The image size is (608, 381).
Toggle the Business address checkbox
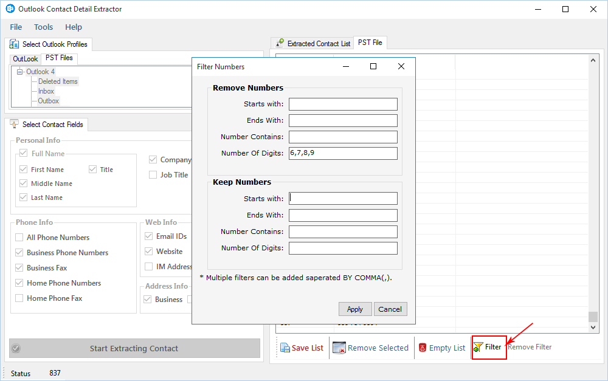[x=147, y=299]
